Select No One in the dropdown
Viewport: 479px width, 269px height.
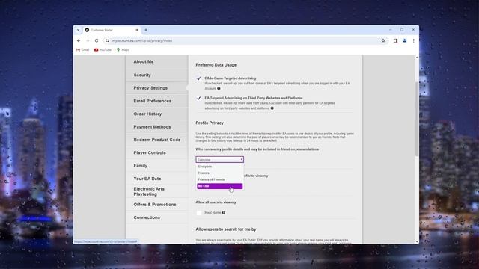pyautogui.click(x=219, y=186)
